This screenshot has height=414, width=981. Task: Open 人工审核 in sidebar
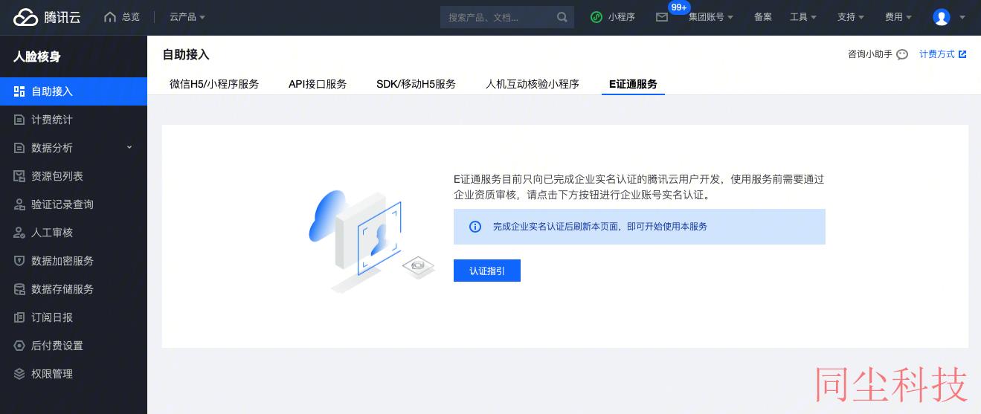[x=74, y=233]
